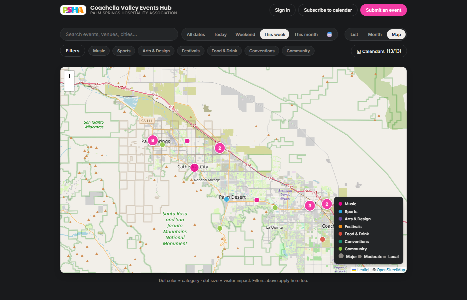Click the blue Sports dot near Palm Desert

226,199
